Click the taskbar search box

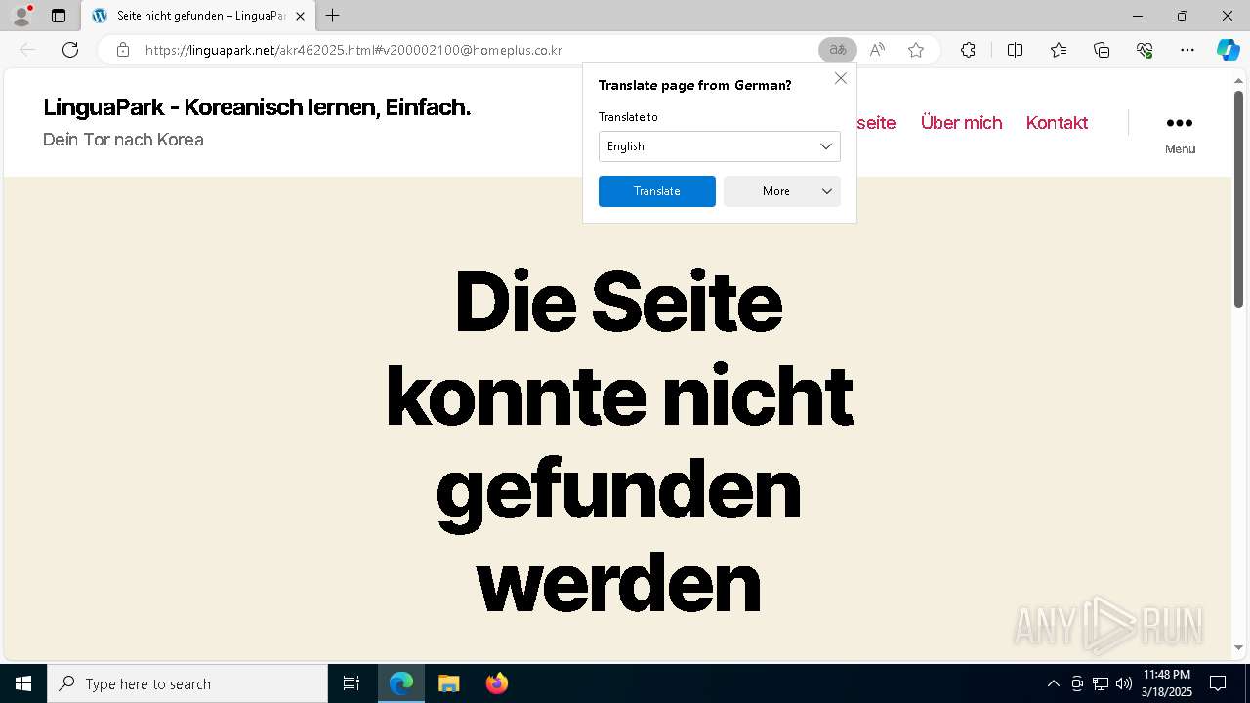click(x=187, y=683)
